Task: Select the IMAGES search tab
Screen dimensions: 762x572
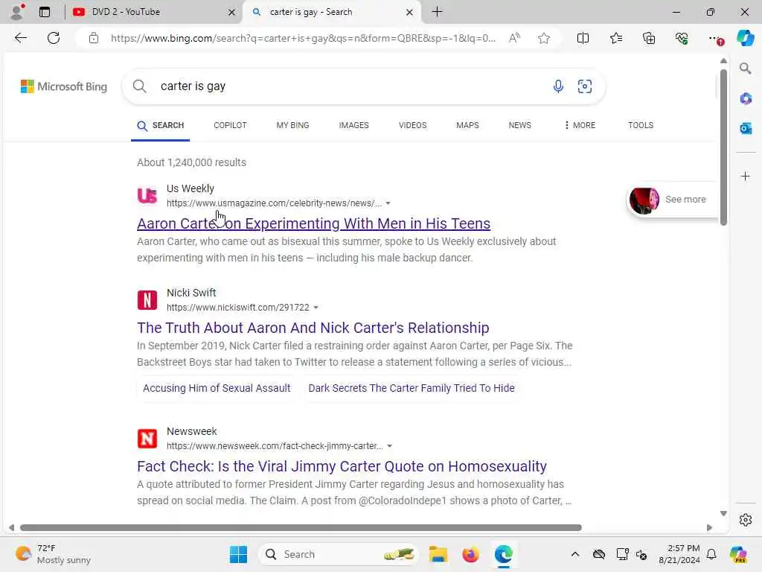Action: click(353, 125)
